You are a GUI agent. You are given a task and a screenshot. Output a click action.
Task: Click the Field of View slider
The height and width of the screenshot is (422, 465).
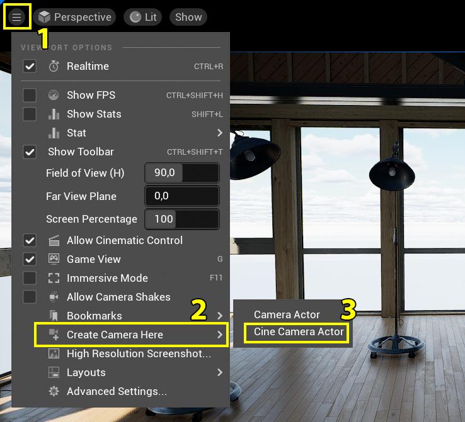pyautogui.click(x=182, y=172)
